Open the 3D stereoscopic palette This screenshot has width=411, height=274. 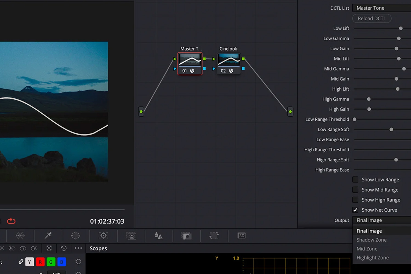242,236
